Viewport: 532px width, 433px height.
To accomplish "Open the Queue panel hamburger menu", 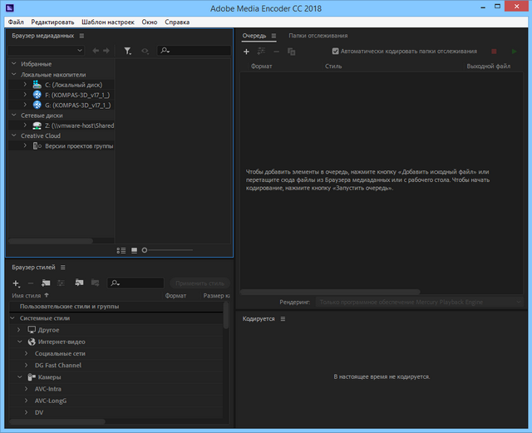I will (273, 36).
